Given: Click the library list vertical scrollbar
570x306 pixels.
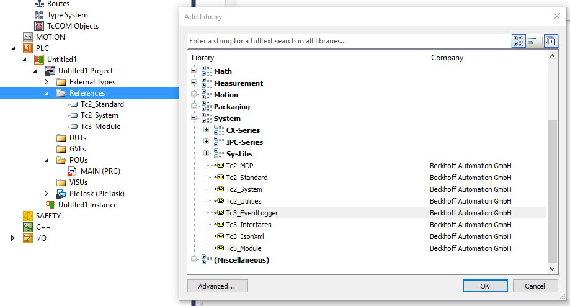Looking at the screenshot, I should (x=552, y=162).
